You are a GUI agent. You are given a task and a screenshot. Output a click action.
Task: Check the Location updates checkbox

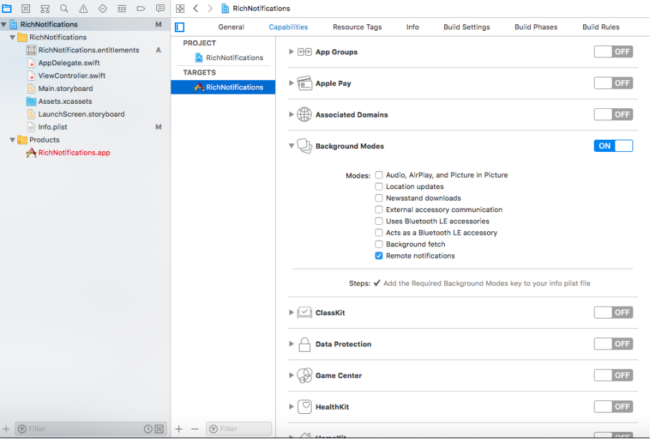[379, 186]
